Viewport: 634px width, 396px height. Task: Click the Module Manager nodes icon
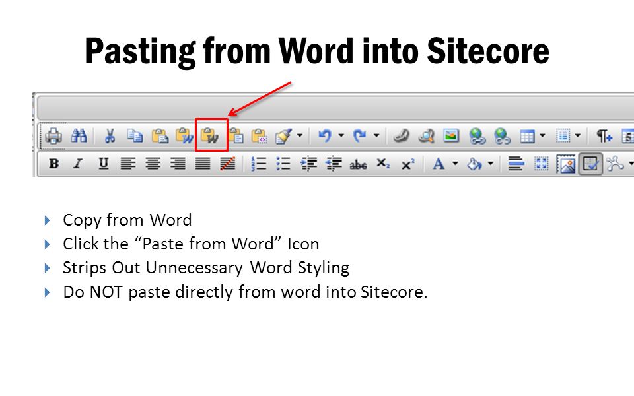coord(615,164)
